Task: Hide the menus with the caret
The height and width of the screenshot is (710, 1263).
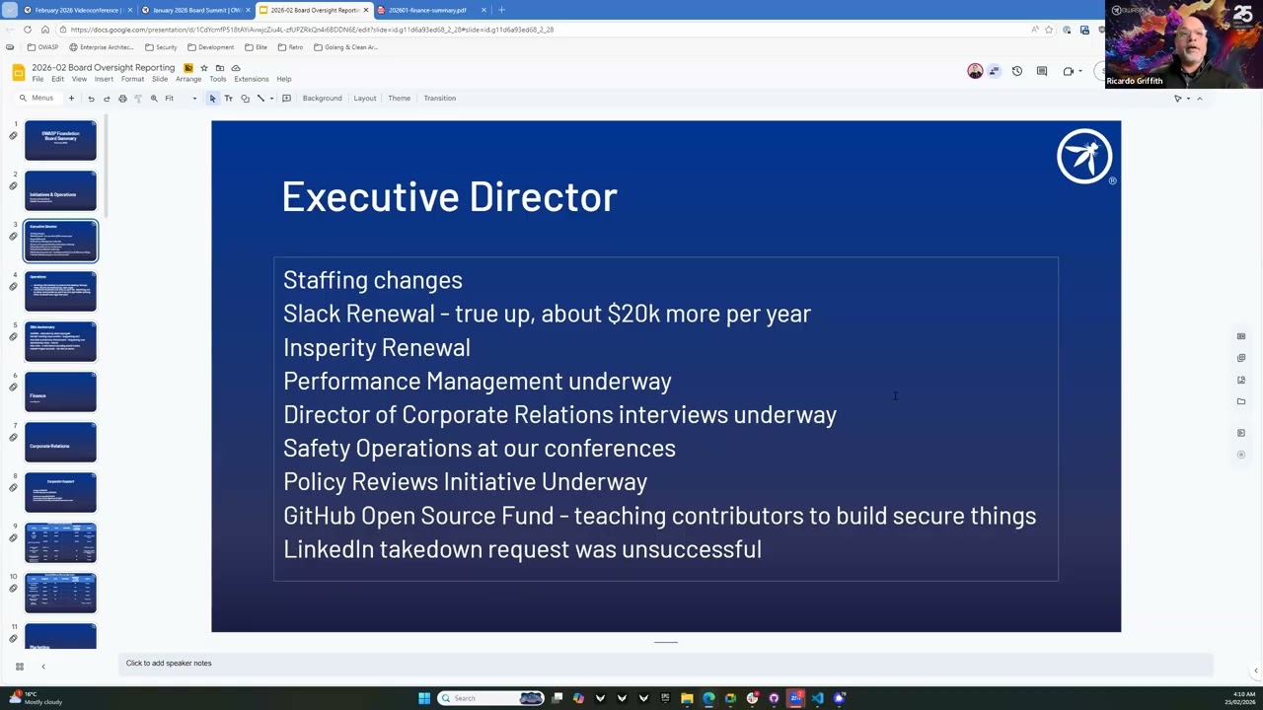Action: coord(1200,99)
